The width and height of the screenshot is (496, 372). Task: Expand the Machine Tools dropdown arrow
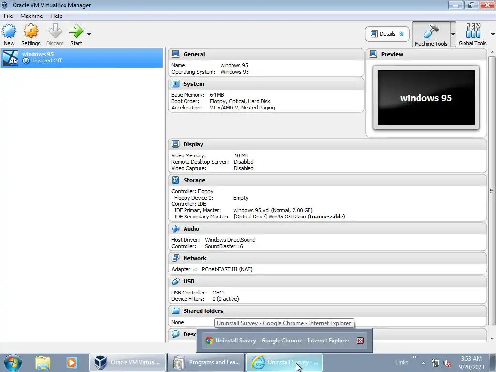tap(453, 34)
